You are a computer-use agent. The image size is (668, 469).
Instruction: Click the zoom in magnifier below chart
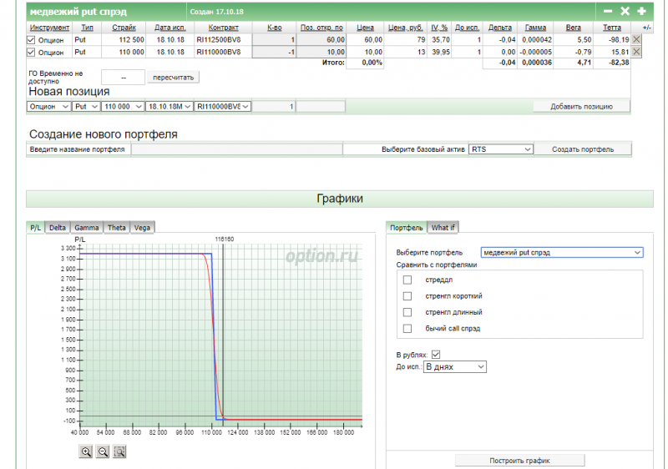[86, 451]
